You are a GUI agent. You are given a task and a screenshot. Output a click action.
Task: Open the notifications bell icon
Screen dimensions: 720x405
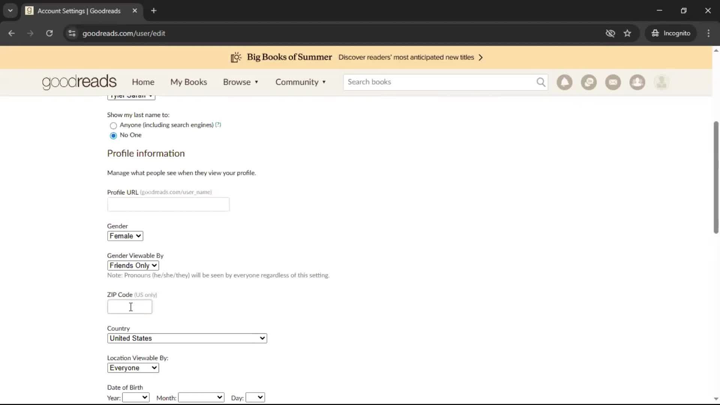tap(564, 82)
